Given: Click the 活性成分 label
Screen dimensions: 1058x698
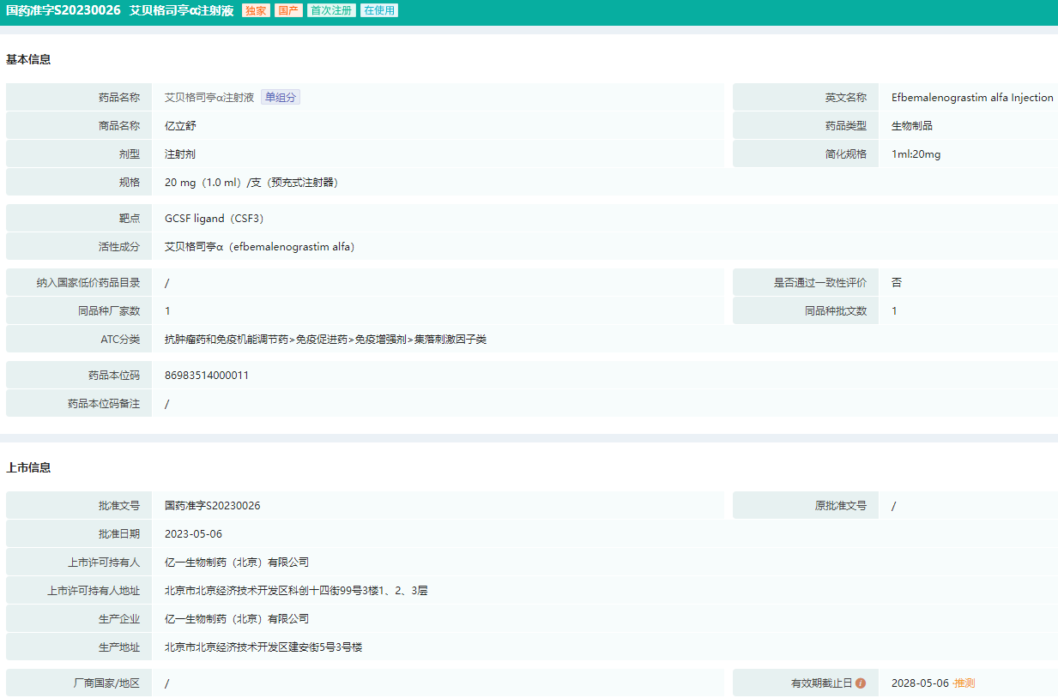Looking at the screenshot, I should (x=119, y=247).
